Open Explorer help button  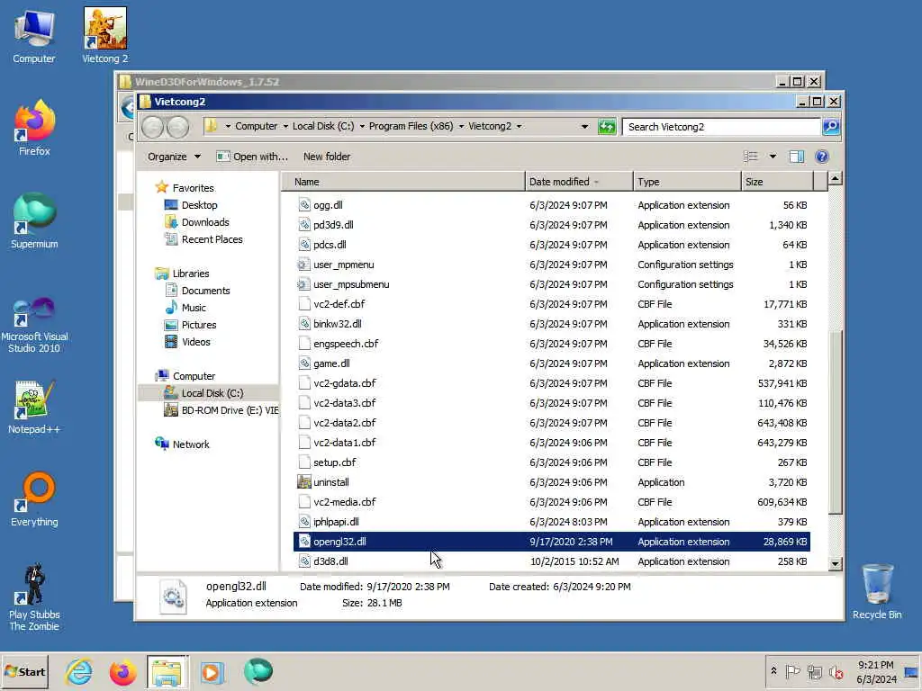coord(821,157)
